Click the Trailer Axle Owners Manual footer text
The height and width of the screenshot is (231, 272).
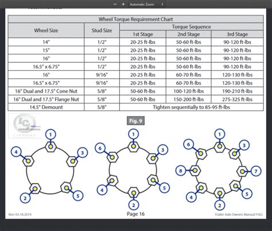coord(239,214)
